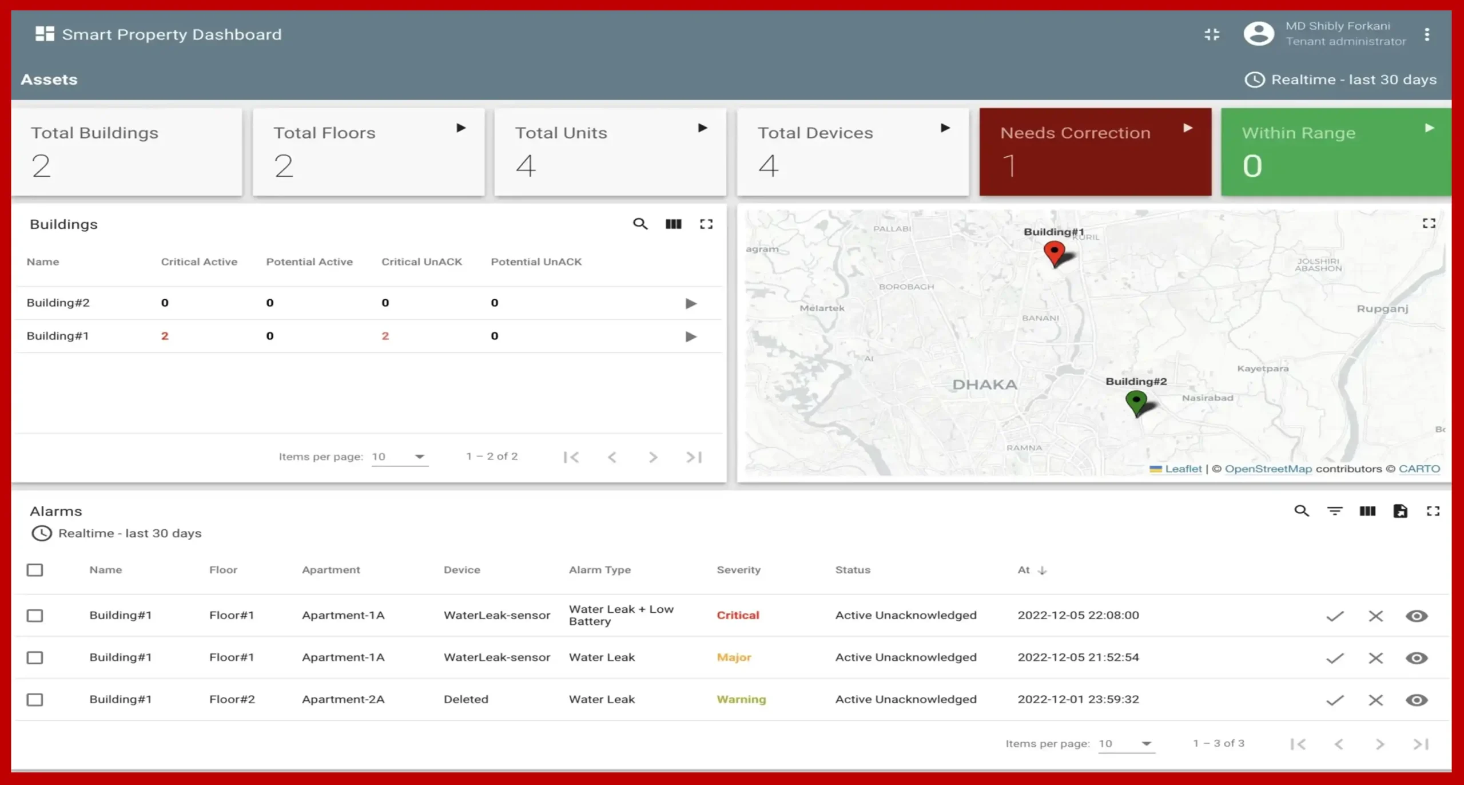Open column settings in the Buildings panel
The image size is (1464, 785).
(673, 224)
